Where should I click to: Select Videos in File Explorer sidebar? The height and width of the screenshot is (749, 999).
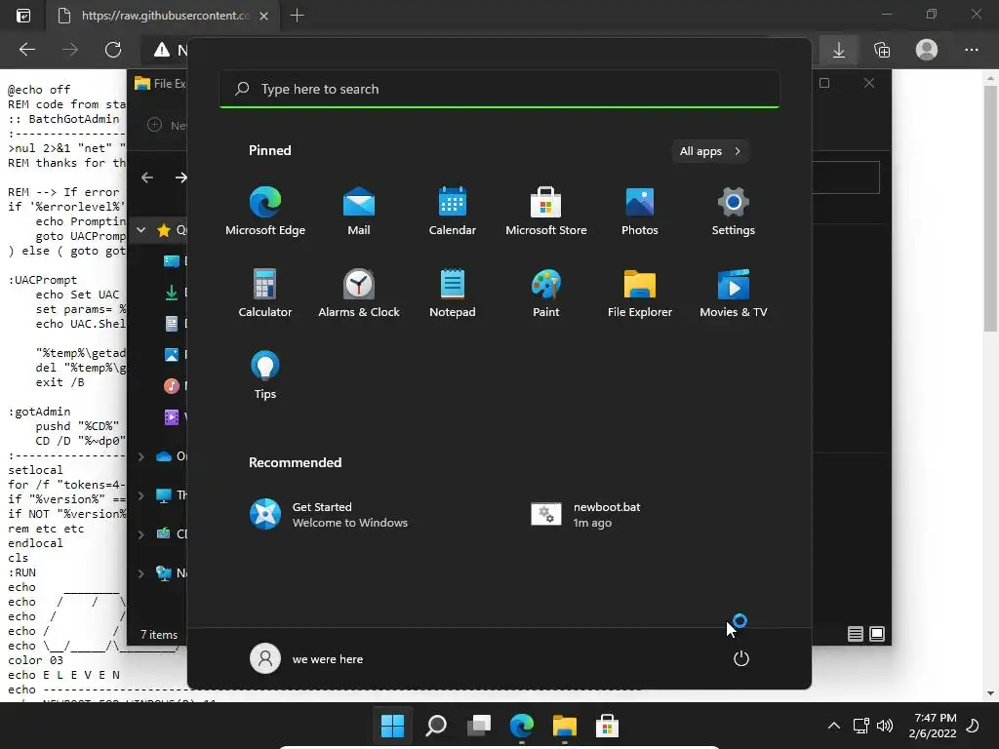click(x=174, y=416)
